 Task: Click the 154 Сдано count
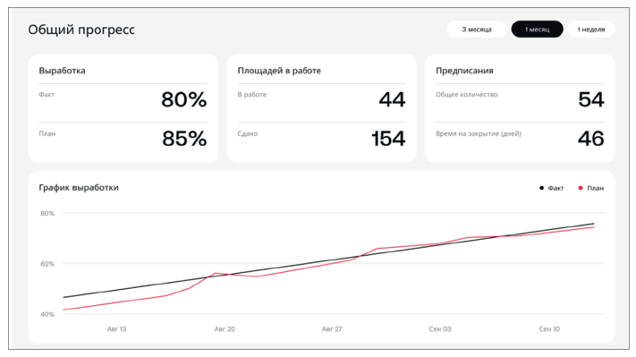388,139
